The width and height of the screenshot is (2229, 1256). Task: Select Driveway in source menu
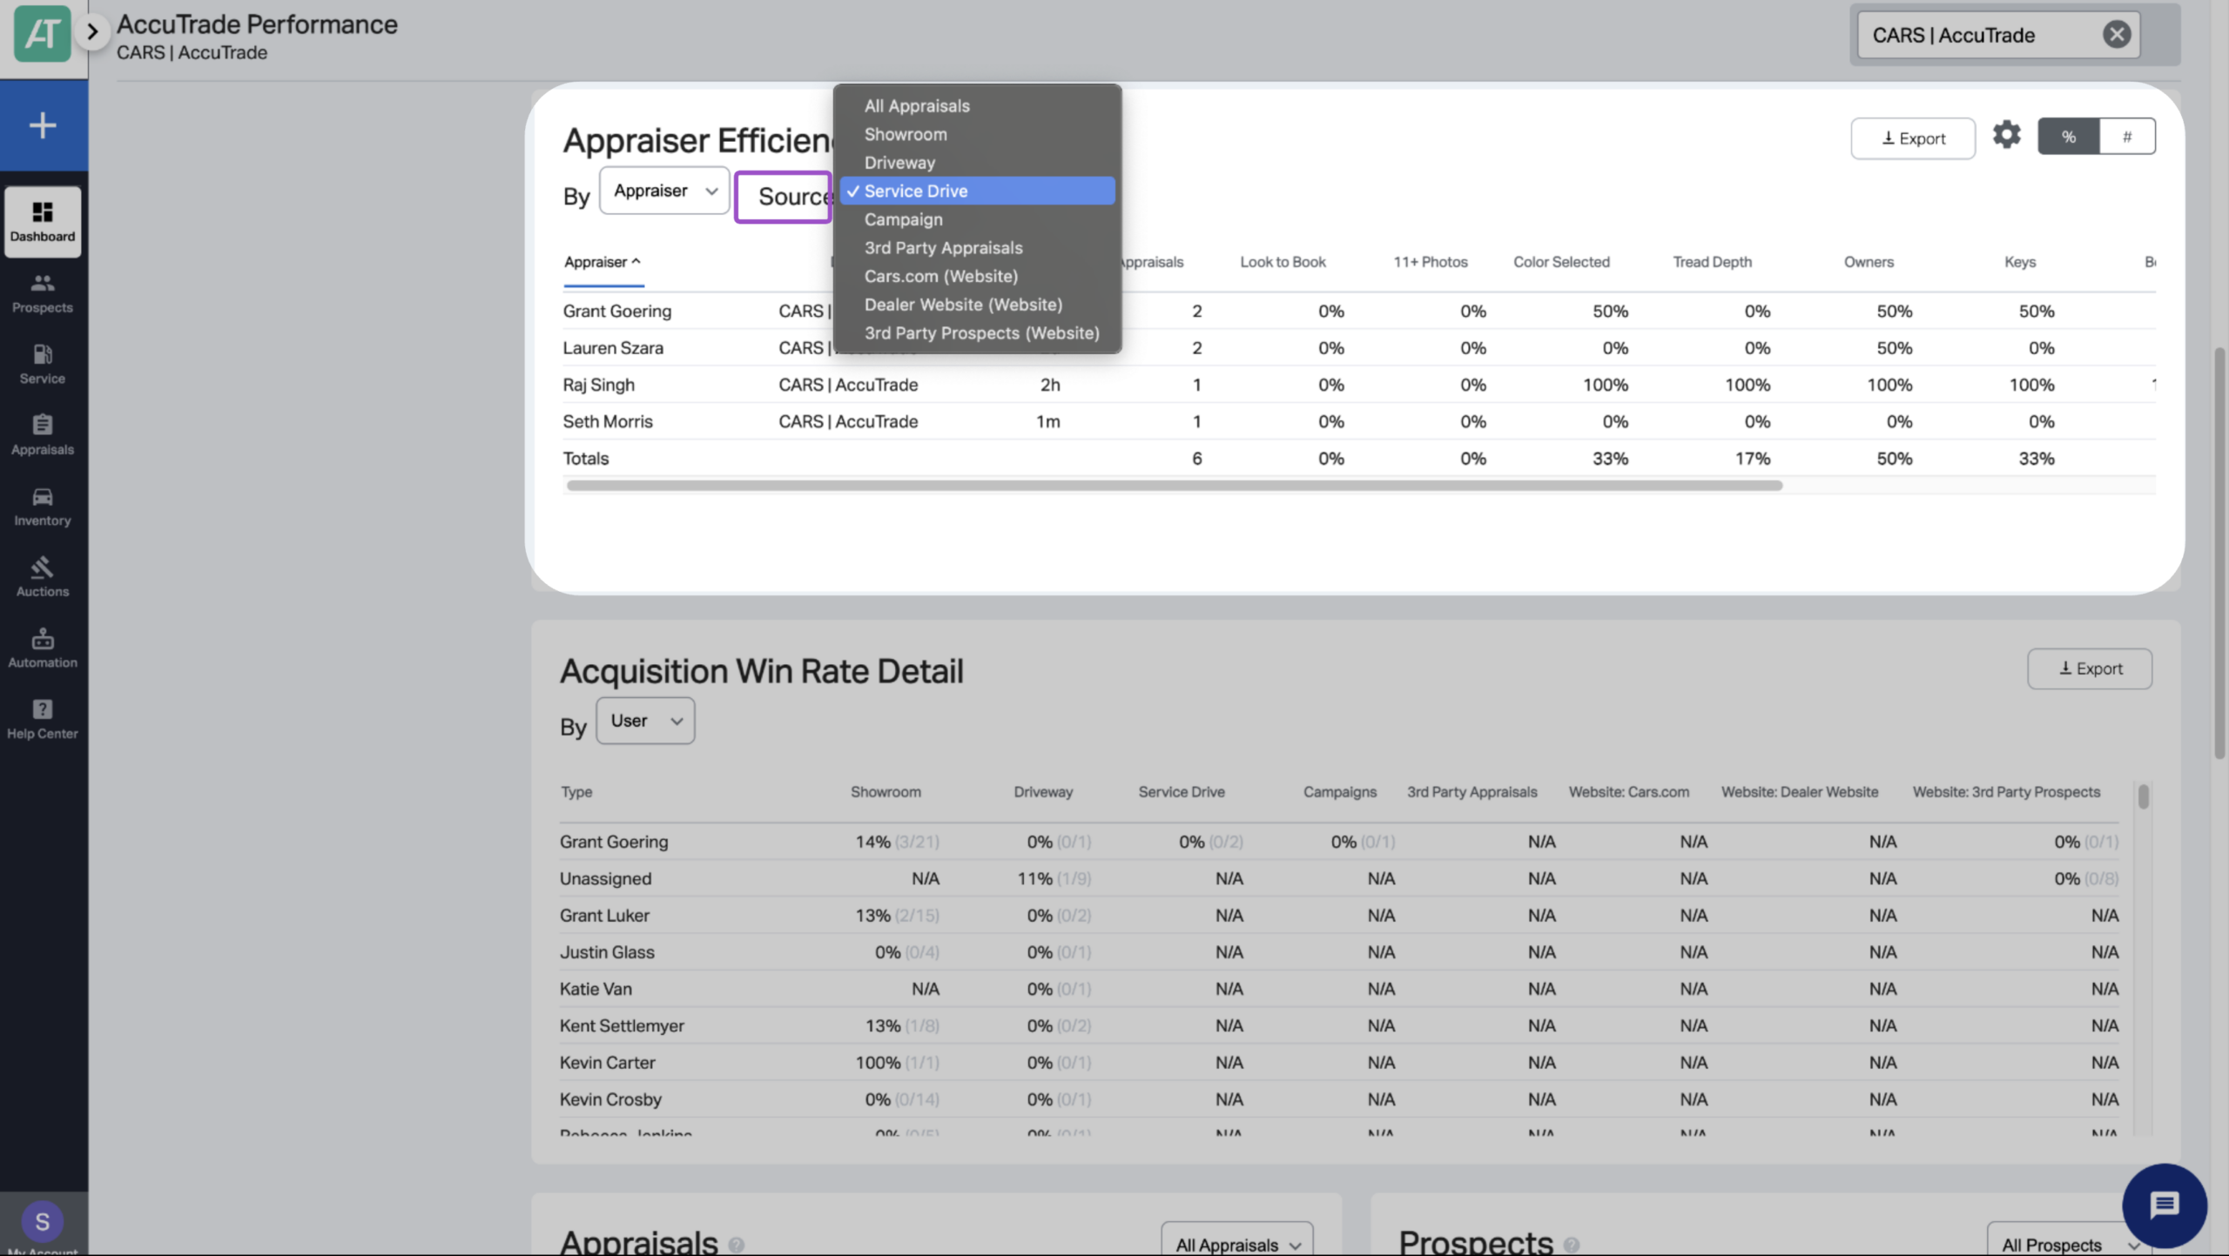coord(977,163)
